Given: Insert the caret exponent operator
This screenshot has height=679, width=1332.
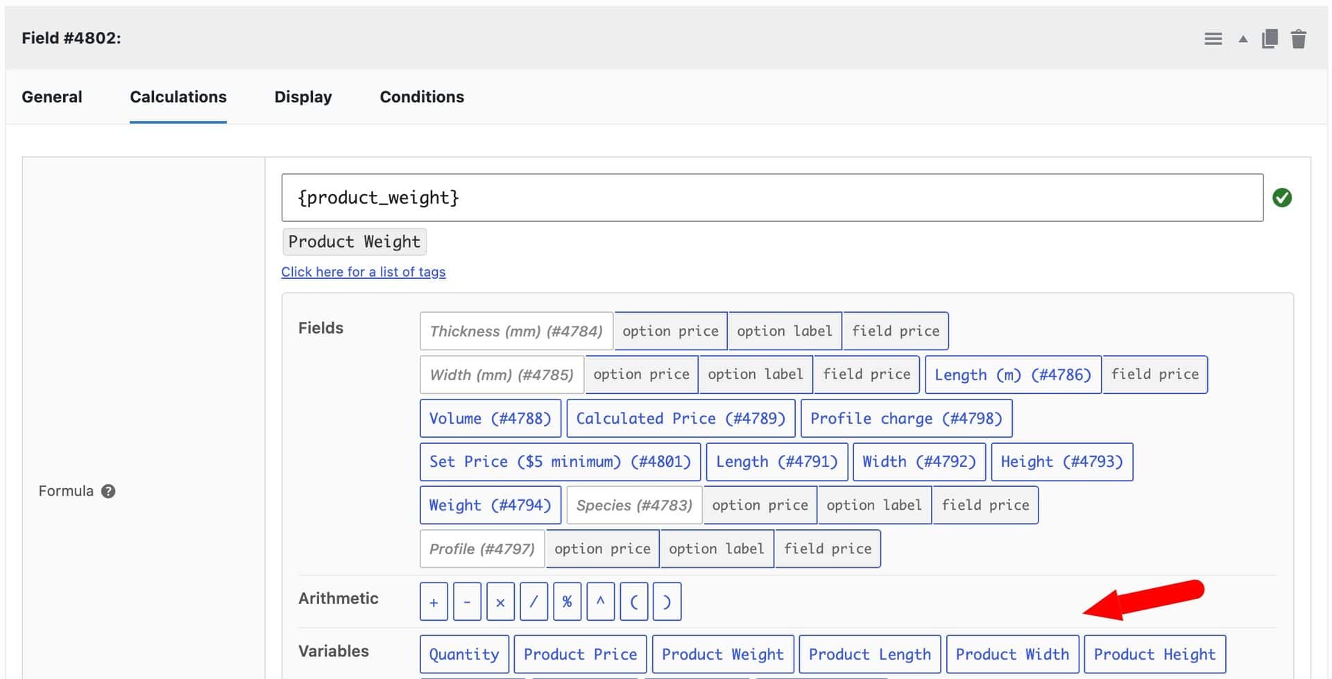Looking at the screenshot, I should [600, 601].
